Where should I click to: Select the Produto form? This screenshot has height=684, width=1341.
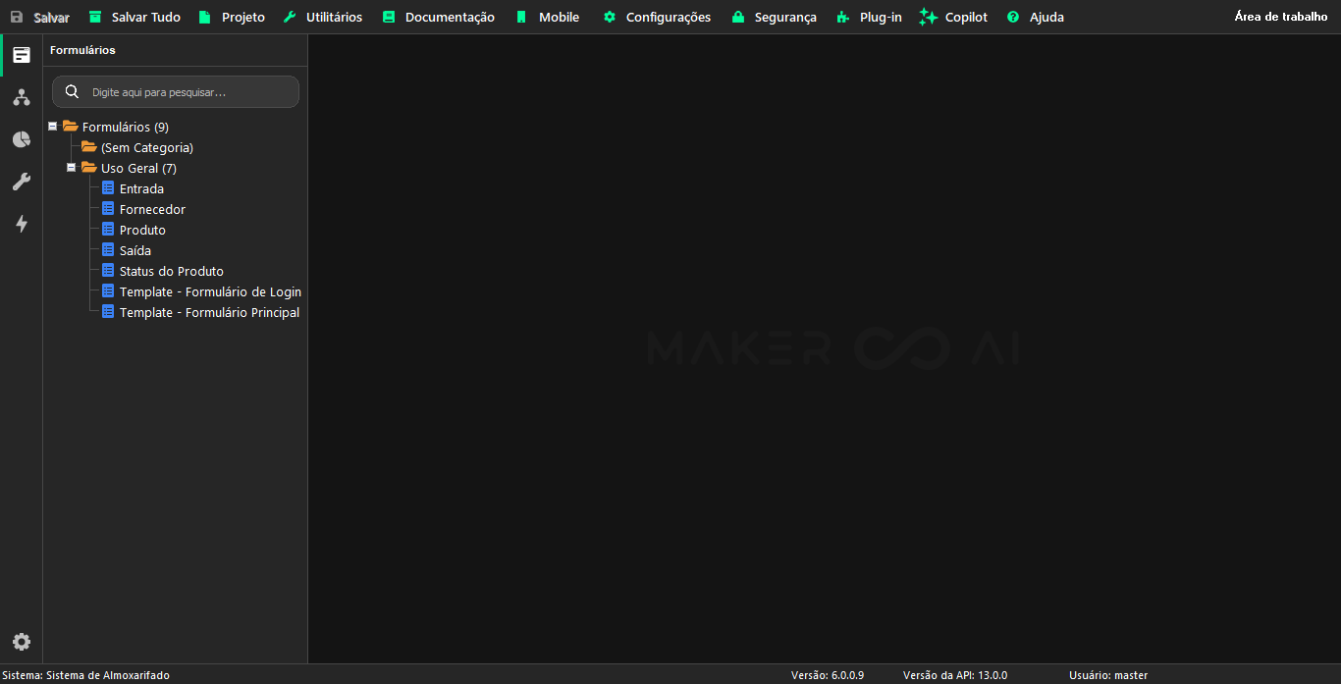pos(142,230)
